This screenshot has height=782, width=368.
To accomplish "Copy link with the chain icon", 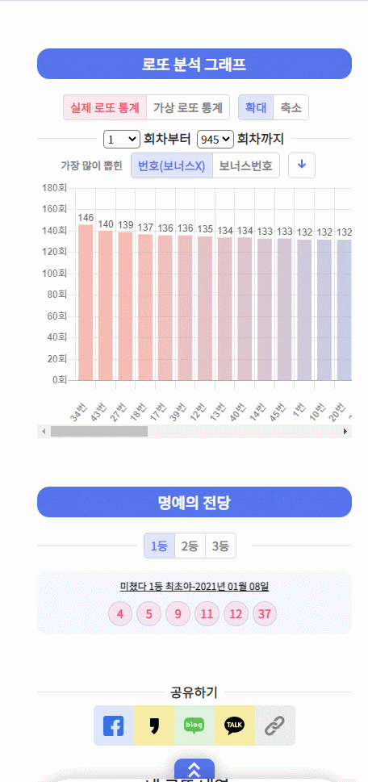I will pyautogui.click(x=275, y=726).
